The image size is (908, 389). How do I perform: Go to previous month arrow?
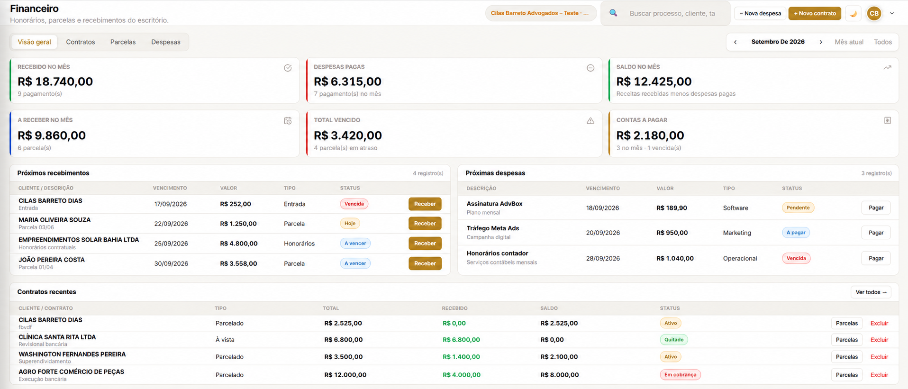pyautogui.click(x=735, y=42)
